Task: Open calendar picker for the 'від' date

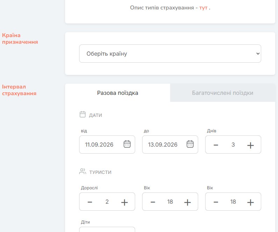Action: coord(127,144)
